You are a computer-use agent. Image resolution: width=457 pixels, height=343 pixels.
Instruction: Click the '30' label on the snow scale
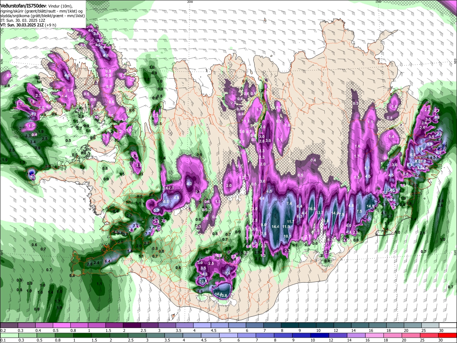(x=441, y=330)
